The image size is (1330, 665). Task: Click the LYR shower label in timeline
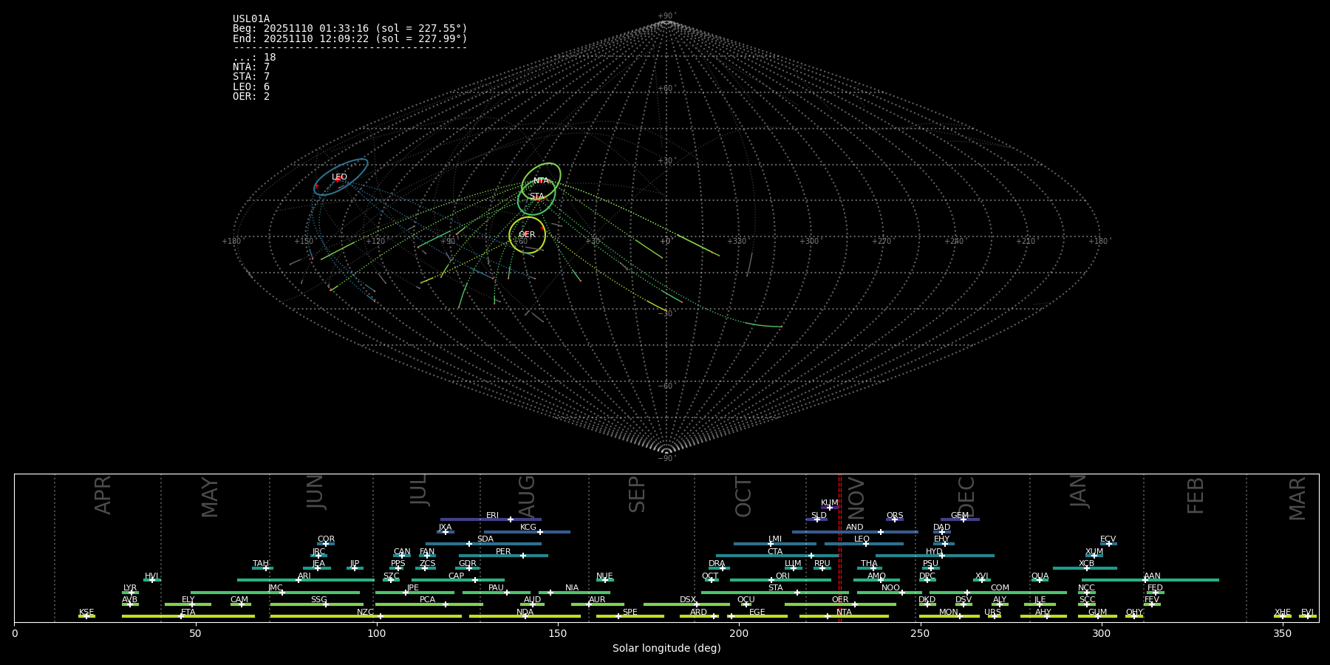(x=130, y=588)
